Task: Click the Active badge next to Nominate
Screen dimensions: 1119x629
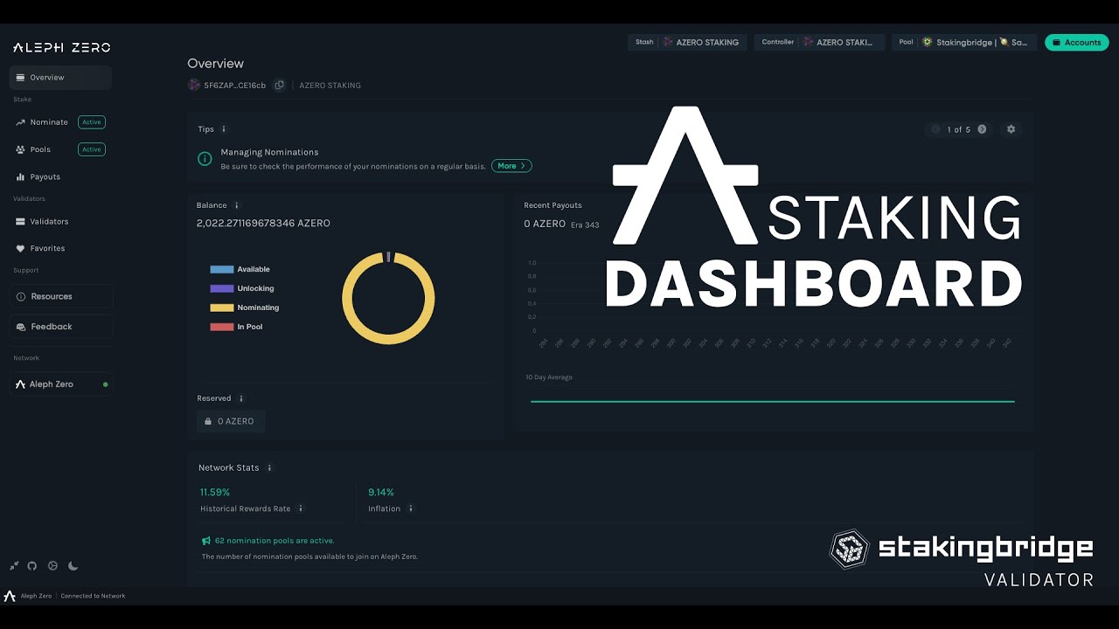Action: [92, 122]
